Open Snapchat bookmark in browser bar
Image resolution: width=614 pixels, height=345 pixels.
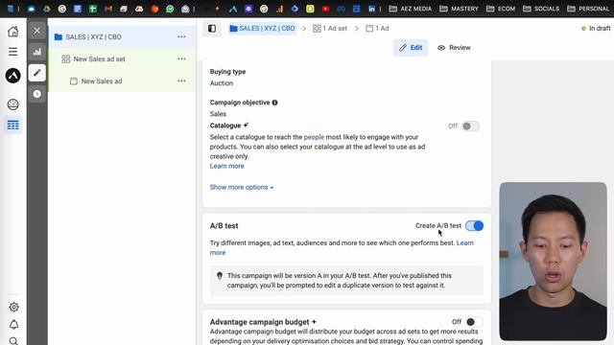[310, 9]
